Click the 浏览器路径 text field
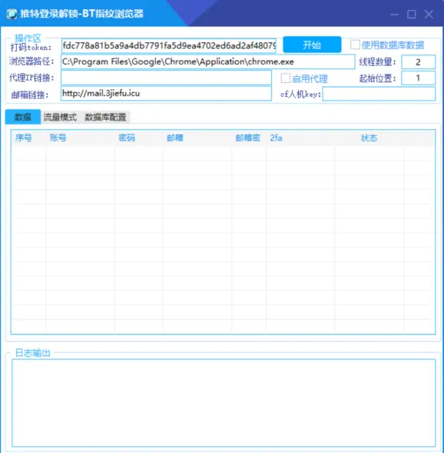Image resolution: width=444 pixels, height=453 pixels. tap(208, 61)
